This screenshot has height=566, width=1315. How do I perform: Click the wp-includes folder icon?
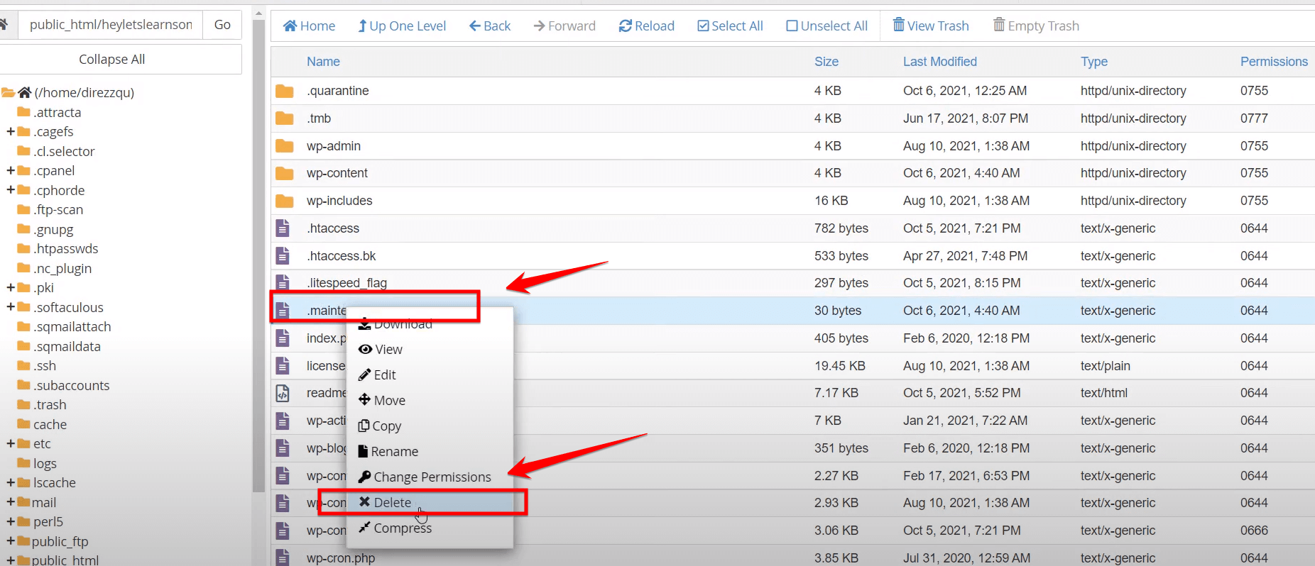pos(285,201)
